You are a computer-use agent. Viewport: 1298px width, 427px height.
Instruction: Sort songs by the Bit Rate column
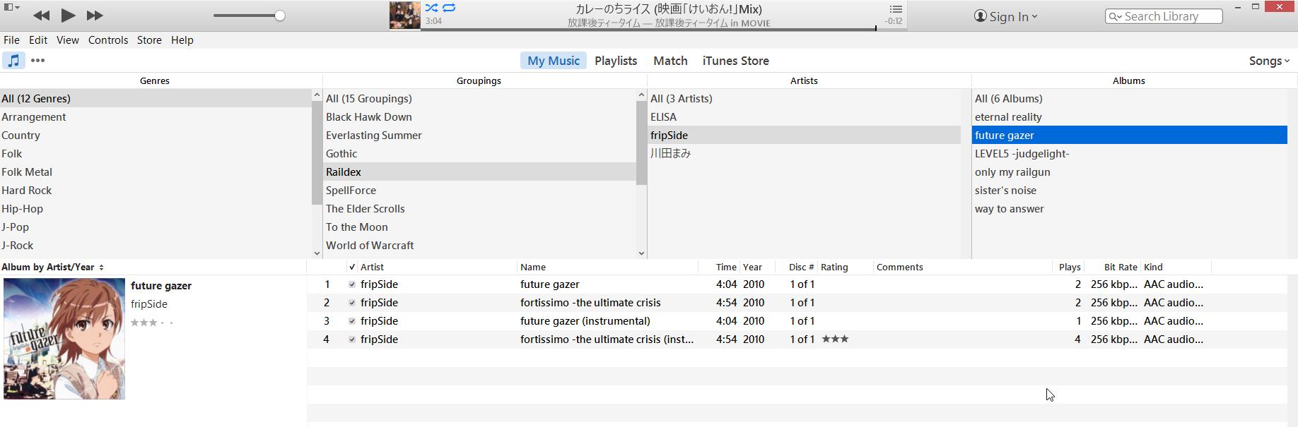pyautogui.click(x=1121, y=267)
